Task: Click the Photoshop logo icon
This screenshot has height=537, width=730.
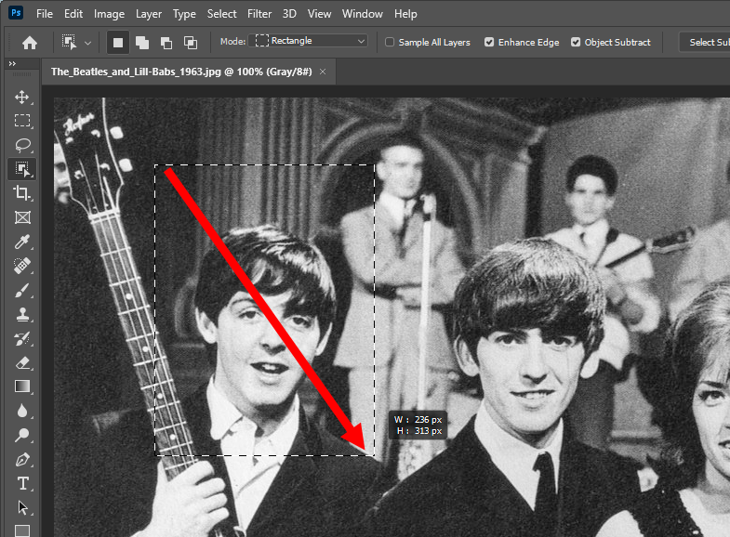Action: pos(16,13)
